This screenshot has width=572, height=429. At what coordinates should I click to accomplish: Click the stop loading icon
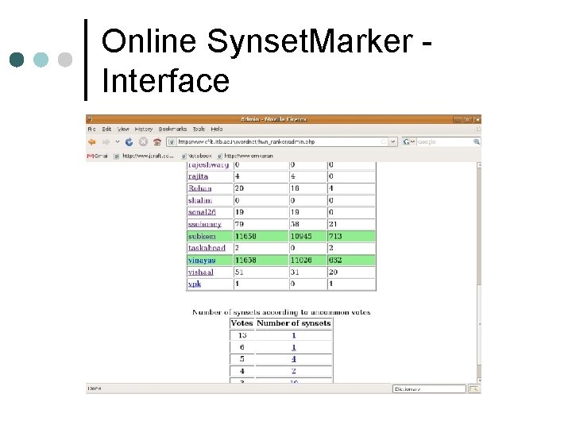[143, 142]
